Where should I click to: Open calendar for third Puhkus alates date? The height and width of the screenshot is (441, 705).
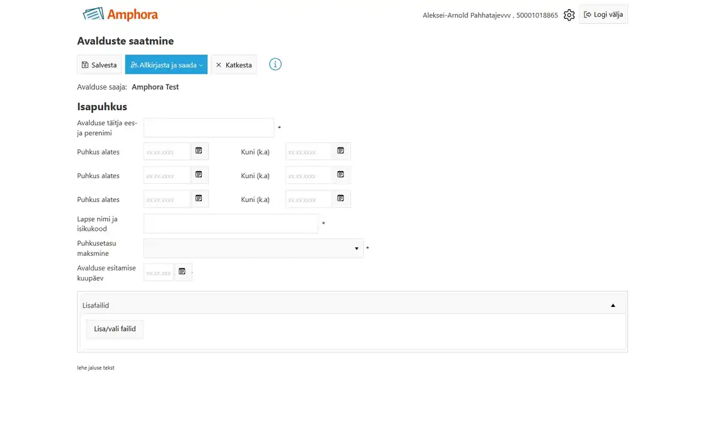click(x=199, y=199)
